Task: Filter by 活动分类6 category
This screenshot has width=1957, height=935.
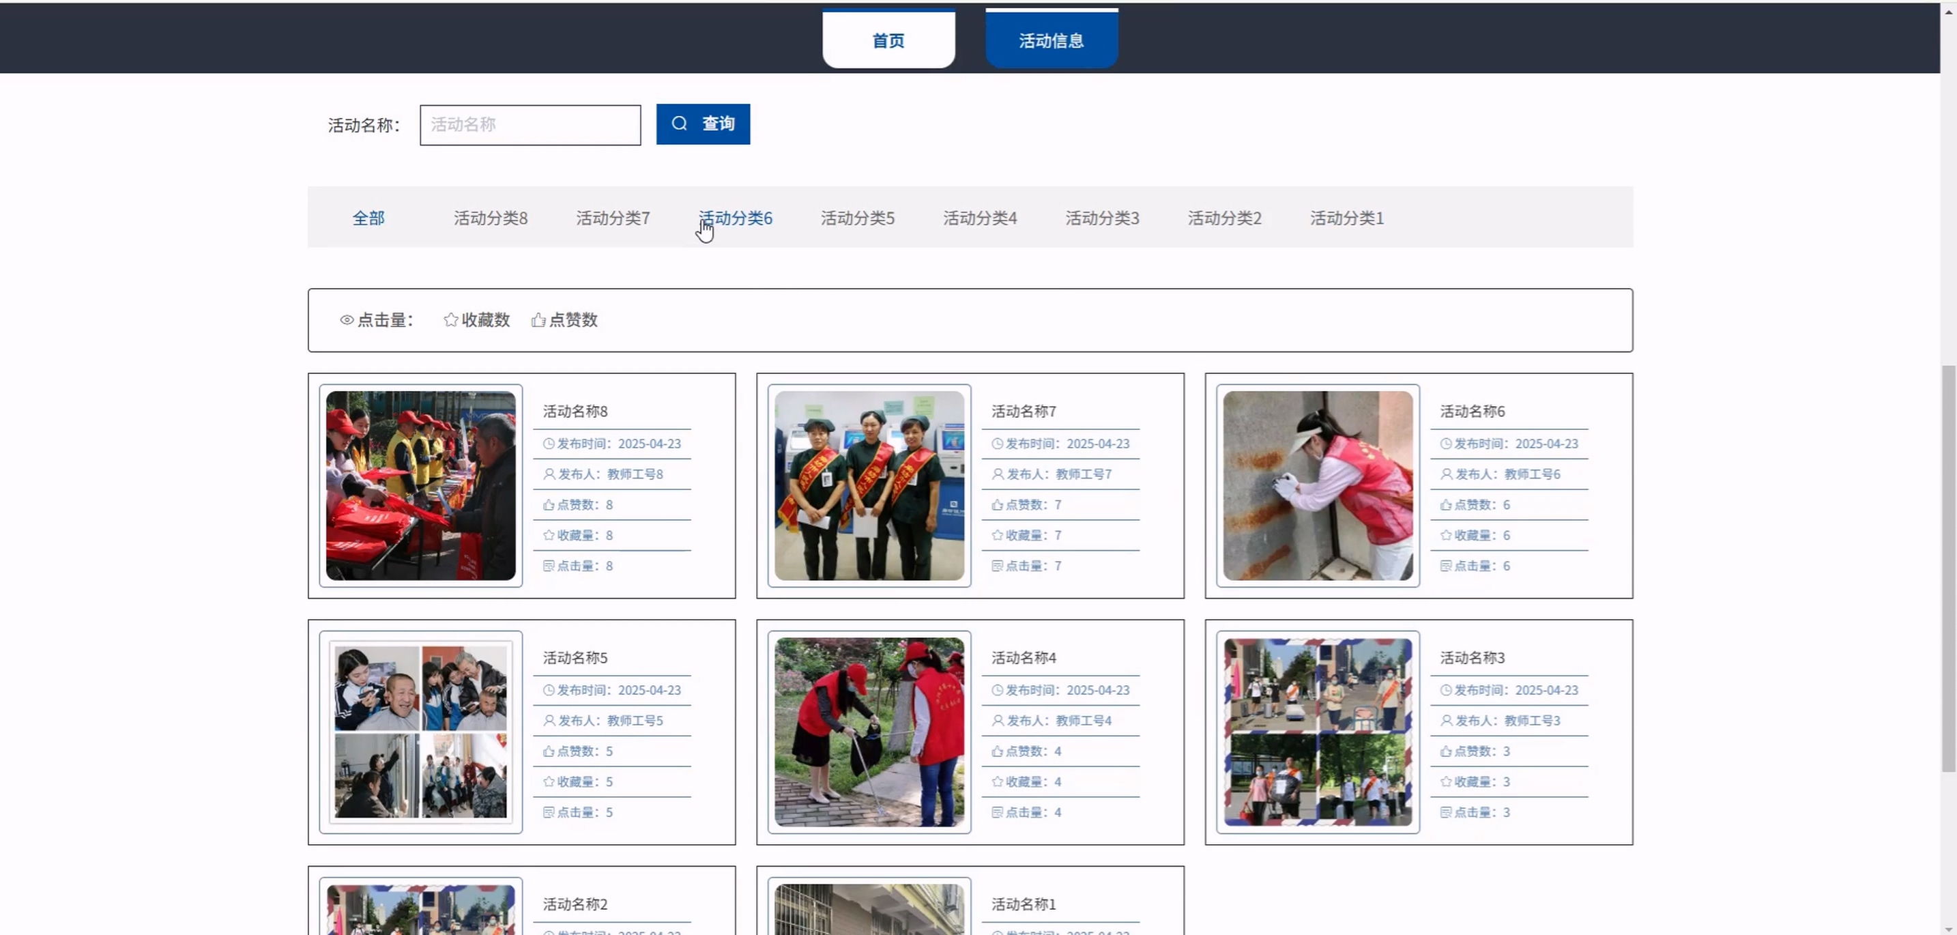Action: click(736, 218)
